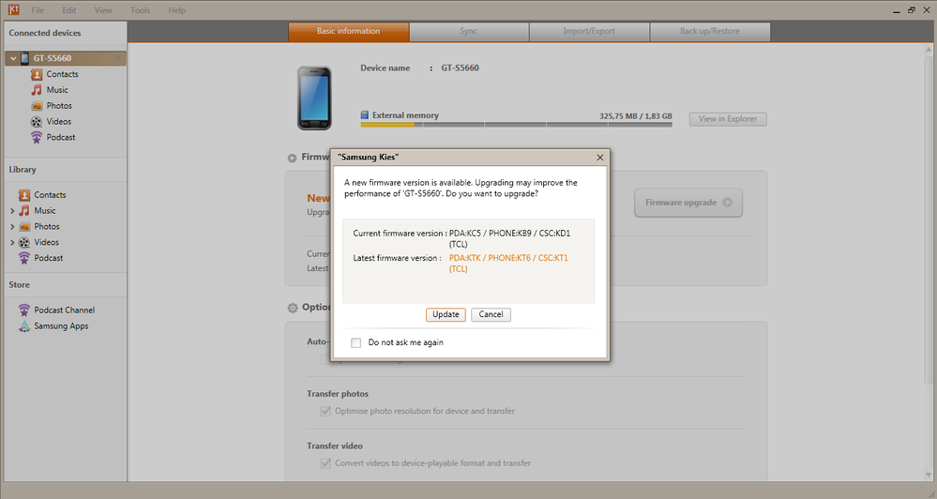Open Library Photos icon
937x499 pixels.
pos(23,226)
